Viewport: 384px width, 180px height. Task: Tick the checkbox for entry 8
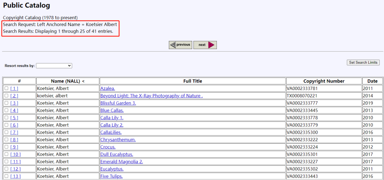[6, 140]
